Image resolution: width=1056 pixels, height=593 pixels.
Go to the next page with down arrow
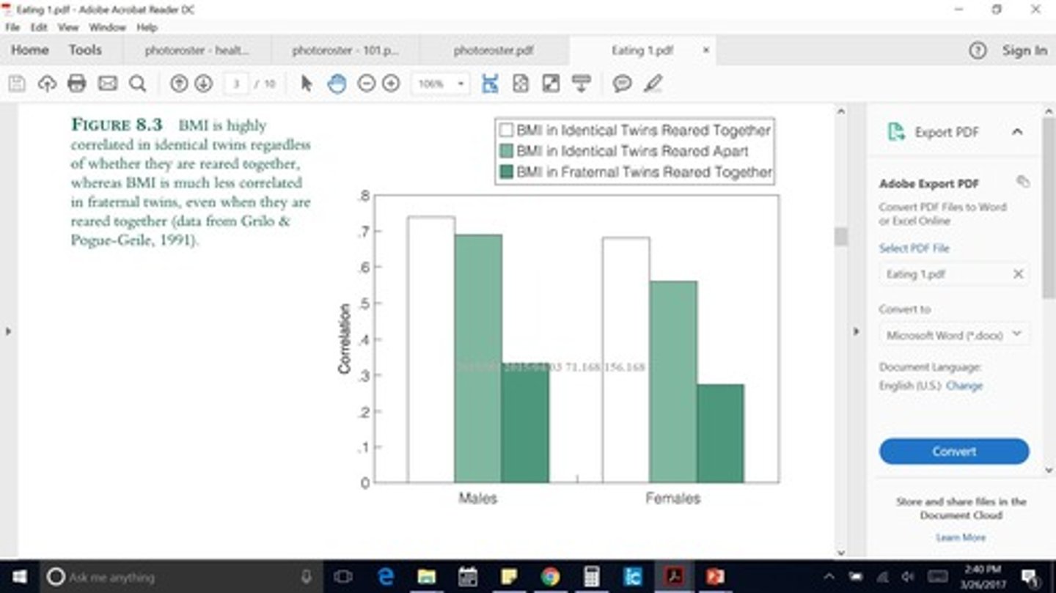point(203,84)
